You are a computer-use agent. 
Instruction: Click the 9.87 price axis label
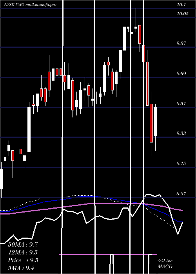(181, 43)
